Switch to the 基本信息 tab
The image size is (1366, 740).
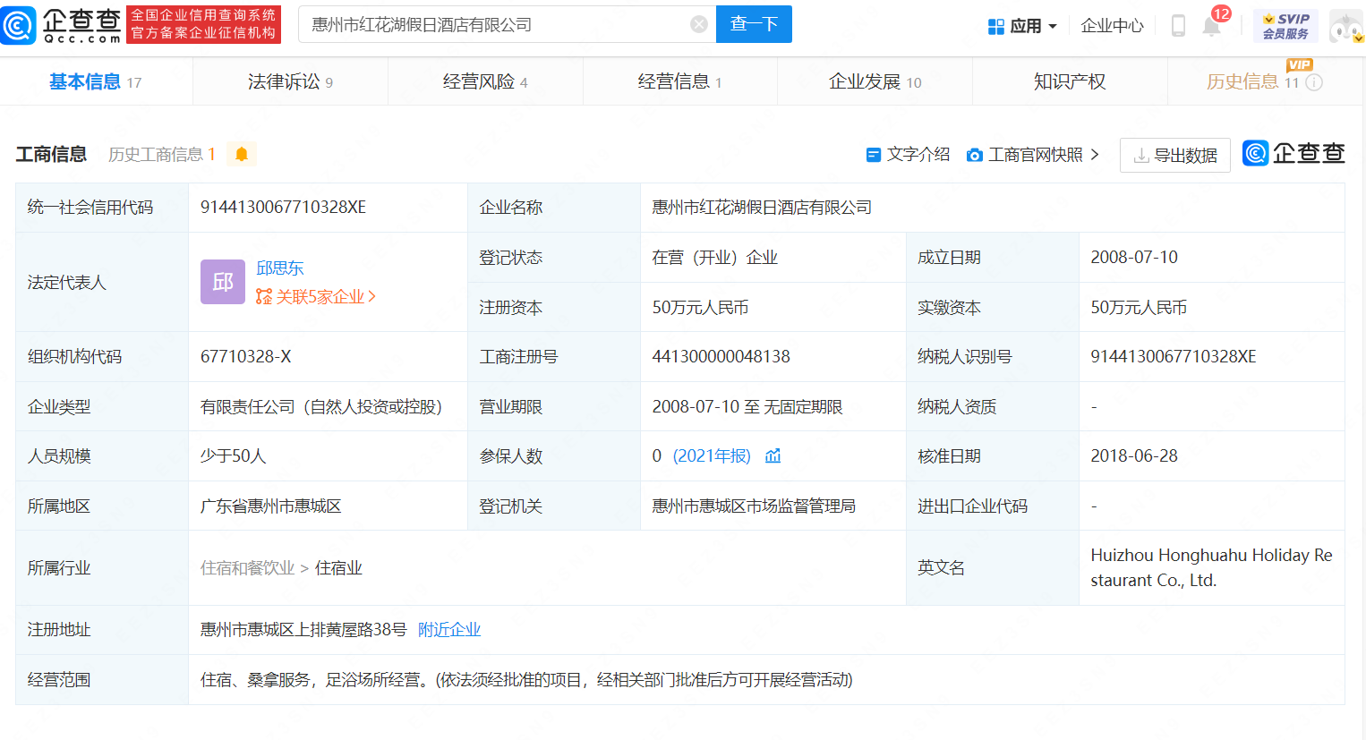(x=95, y=81)
